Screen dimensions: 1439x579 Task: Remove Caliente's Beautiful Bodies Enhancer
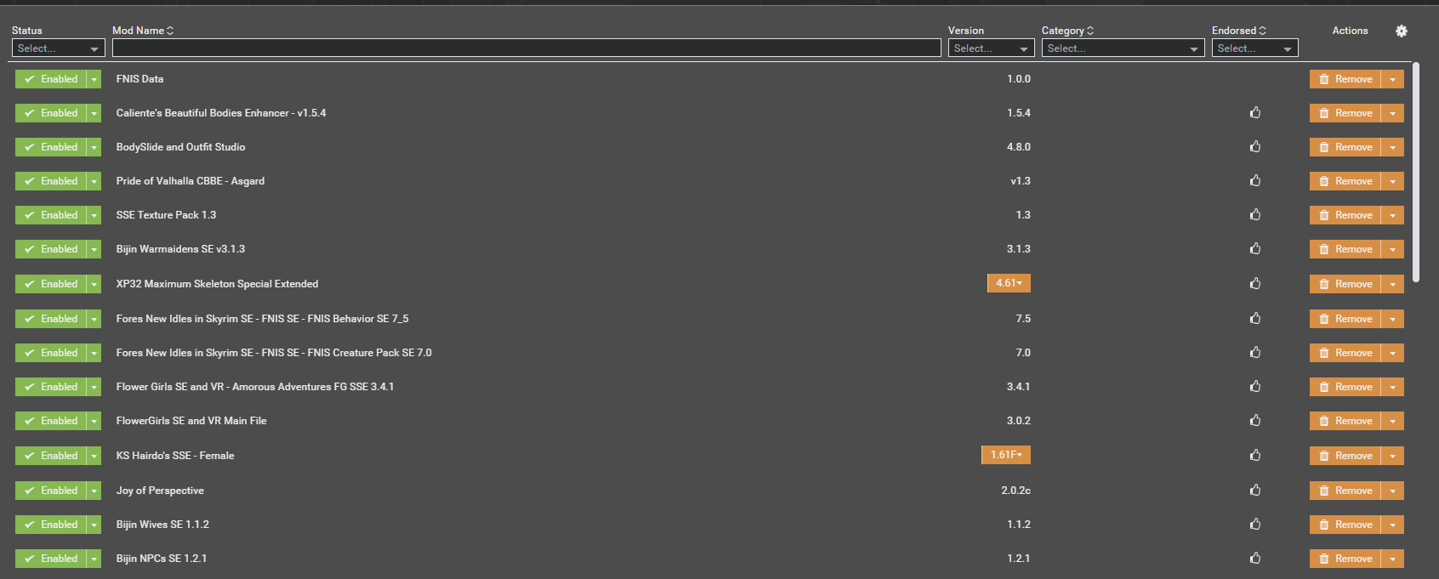pyautogui.click(x=1345, y=113)
